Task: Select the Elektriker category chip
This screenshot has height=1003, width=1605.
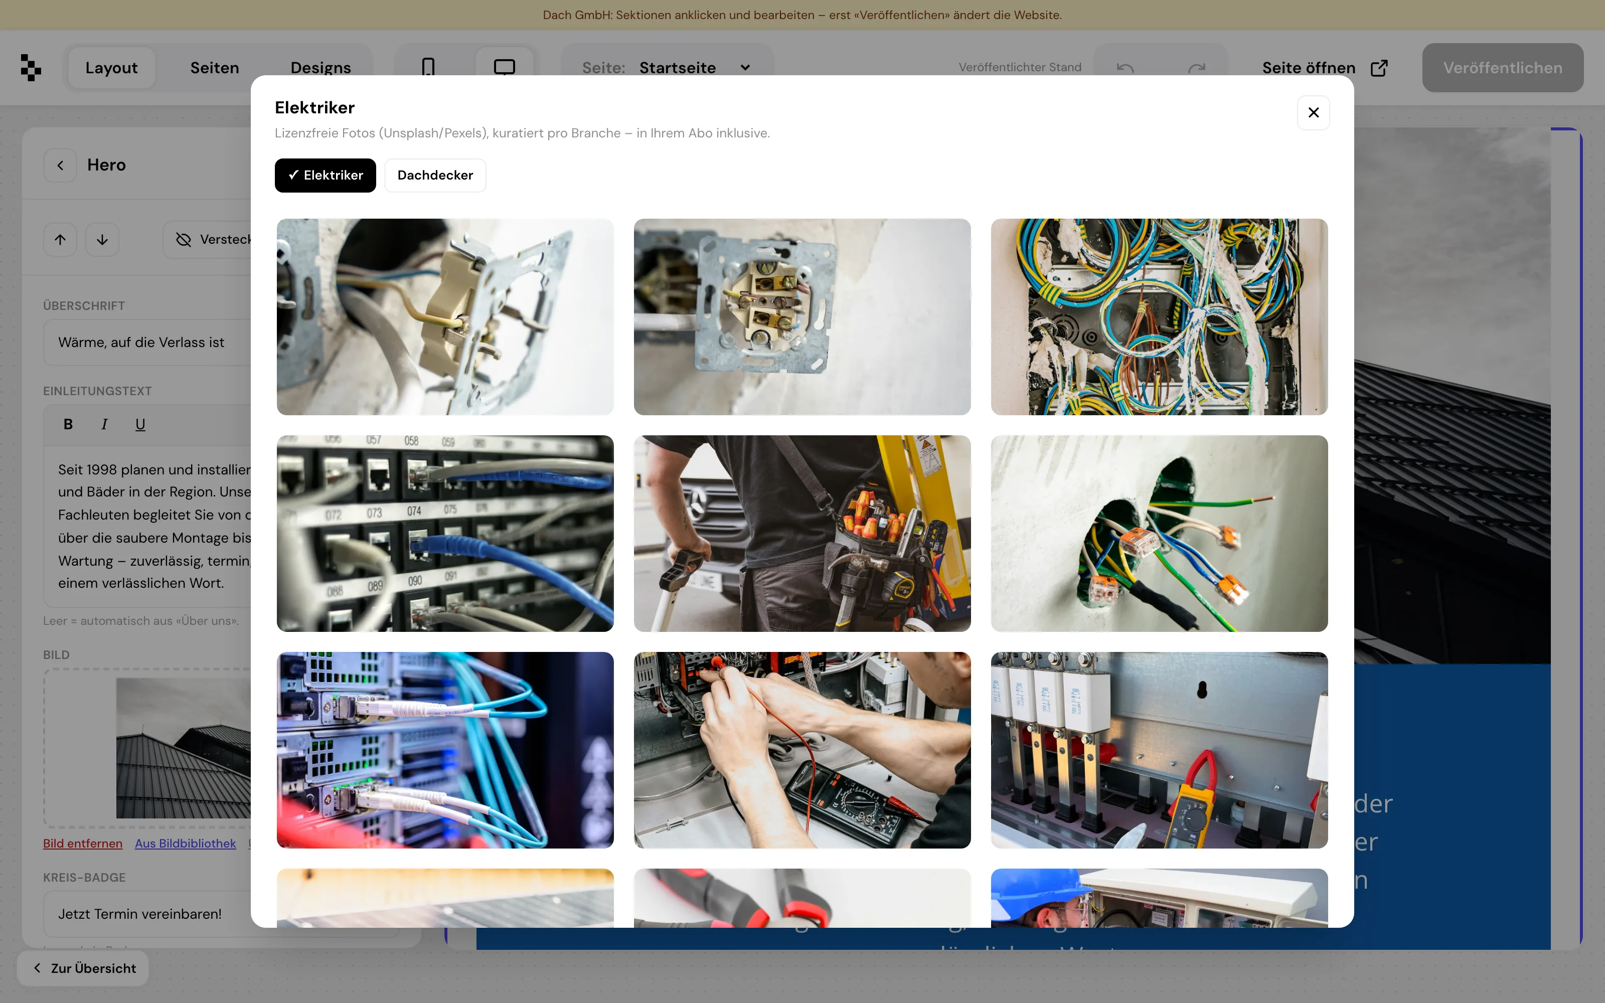Action: 325,175
